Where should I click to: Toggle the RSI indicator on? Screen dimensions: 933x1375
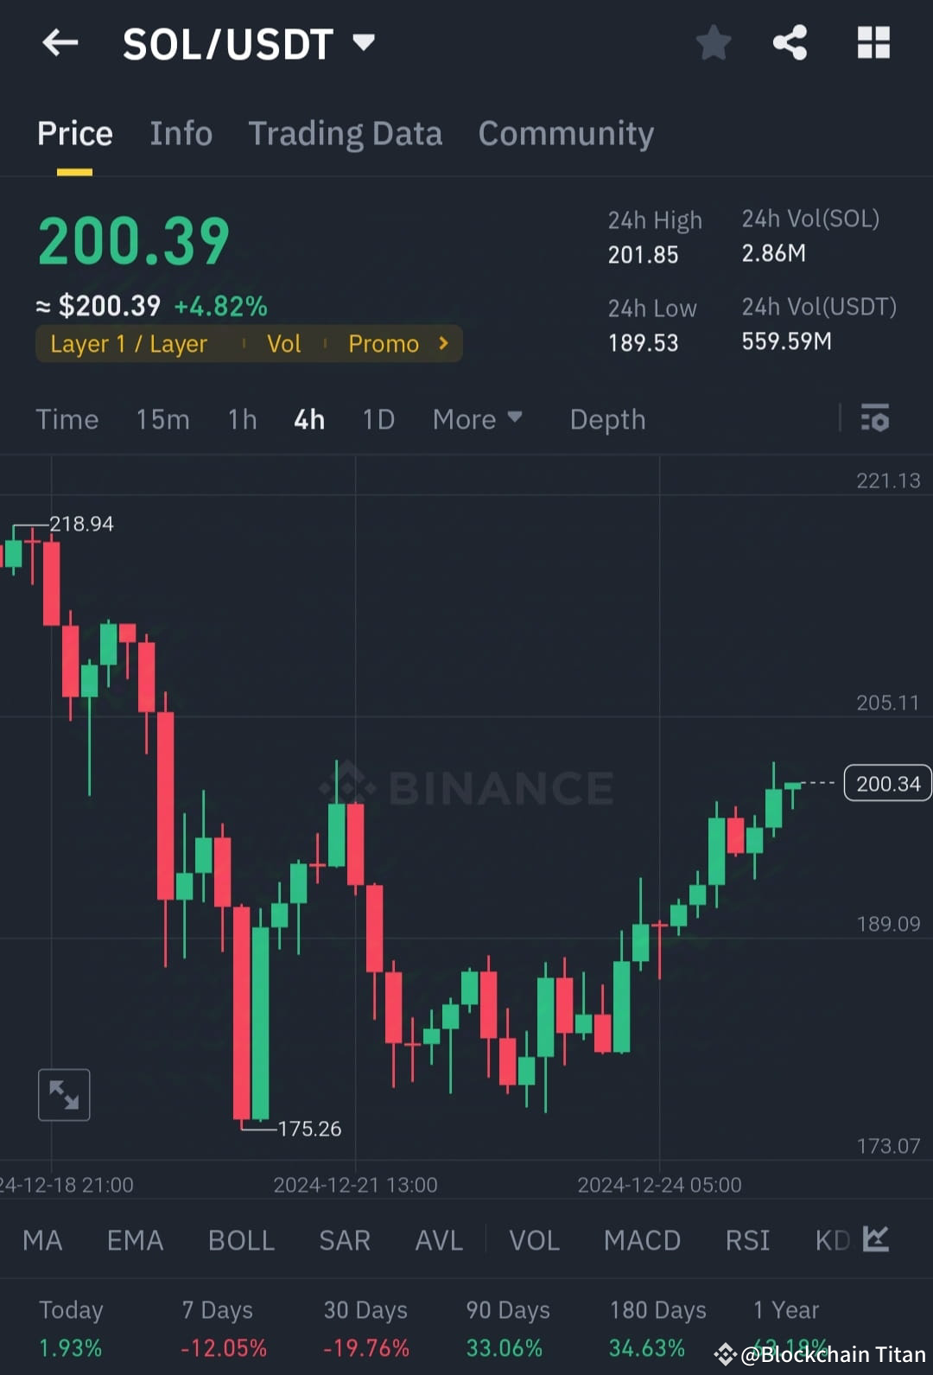(x=747, y=1239)
